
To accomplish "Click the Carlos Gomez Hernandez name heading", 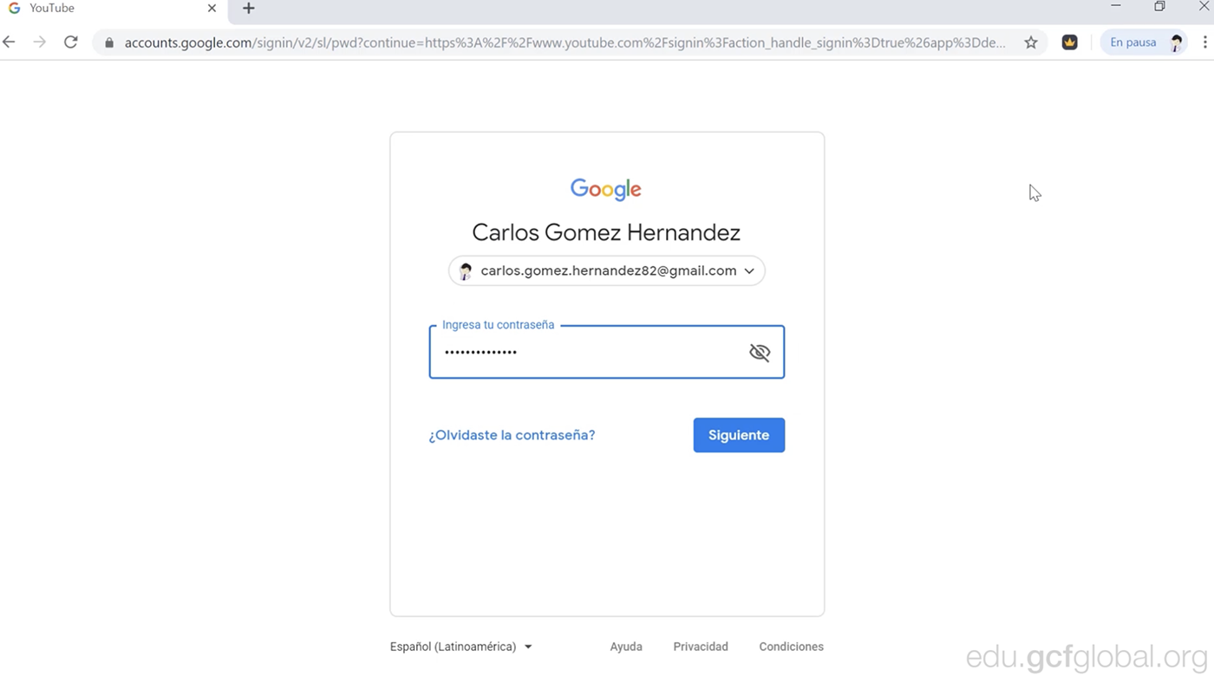I will 606,232.
